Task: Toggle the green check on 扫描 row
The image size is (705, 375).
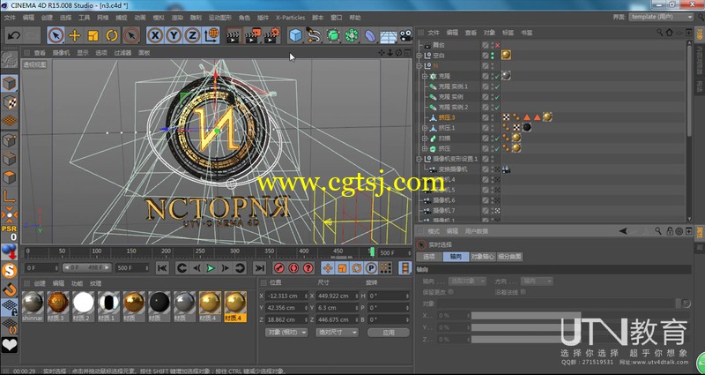Action: click(497, 139)
